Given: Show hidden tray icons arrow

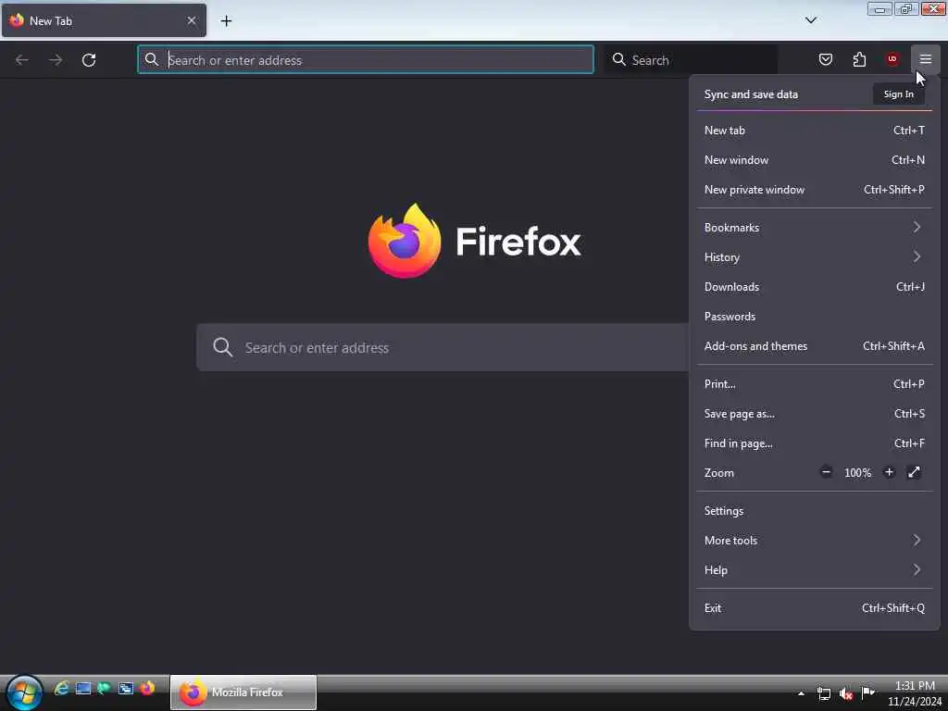Looking at the screenshot, I should point(801,693).
